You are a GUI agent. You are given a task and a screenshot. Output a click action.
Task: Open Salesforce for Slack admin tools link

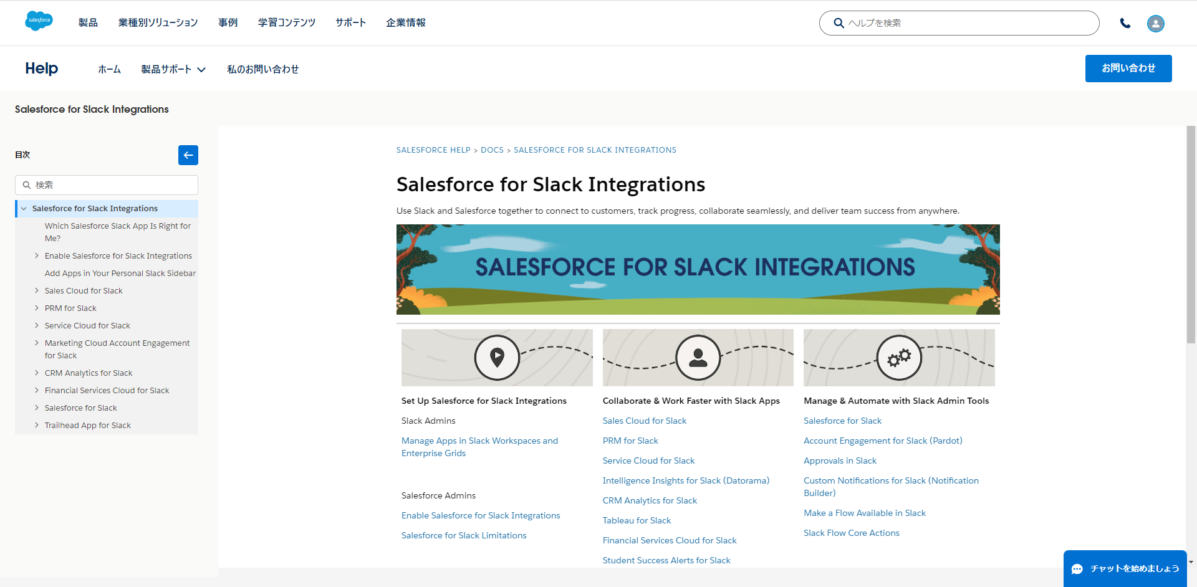[842, 421]
